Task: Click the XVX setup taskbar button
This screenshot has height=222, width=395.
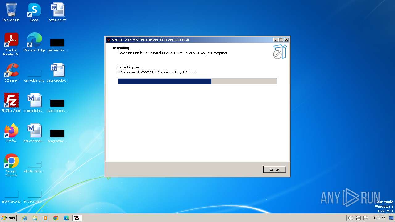Action: point(77,218)
